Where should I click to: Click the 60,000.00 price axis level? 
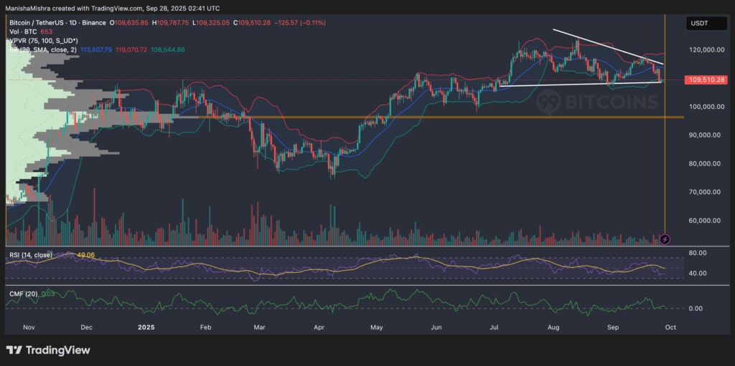706,221
